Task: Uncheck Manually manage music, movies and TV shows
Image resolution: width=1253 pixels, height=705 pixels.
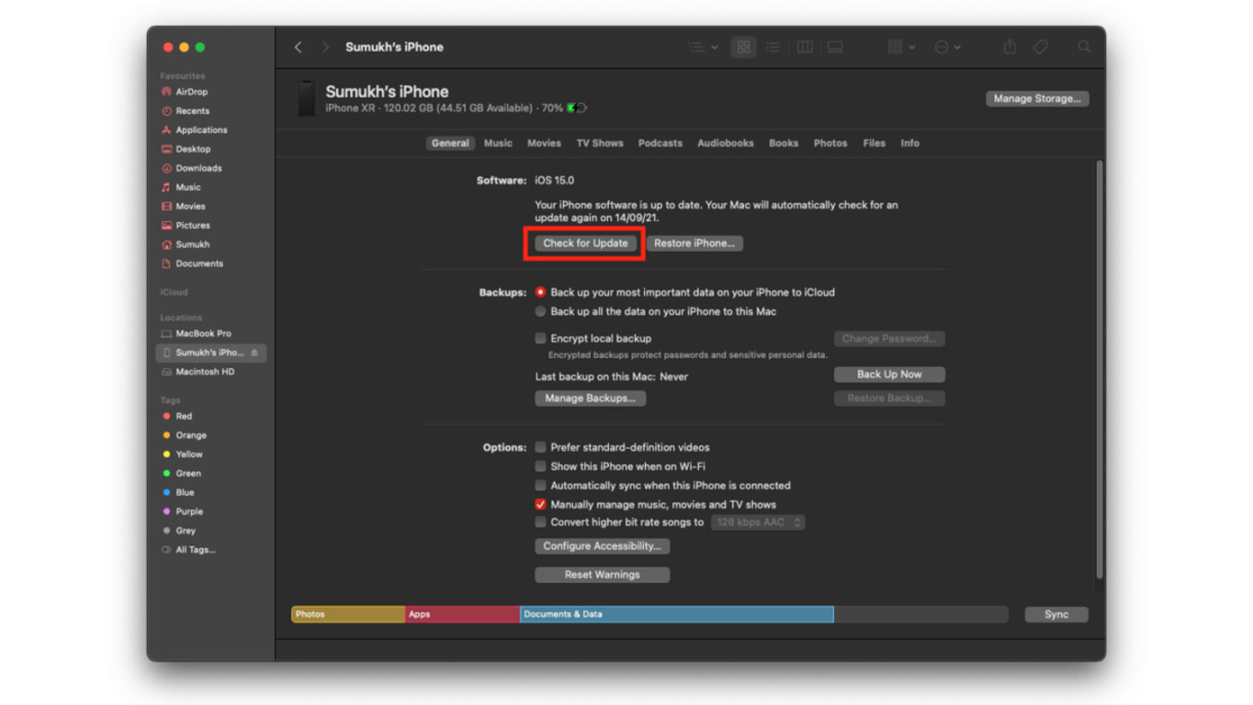Action: (540, 505)
